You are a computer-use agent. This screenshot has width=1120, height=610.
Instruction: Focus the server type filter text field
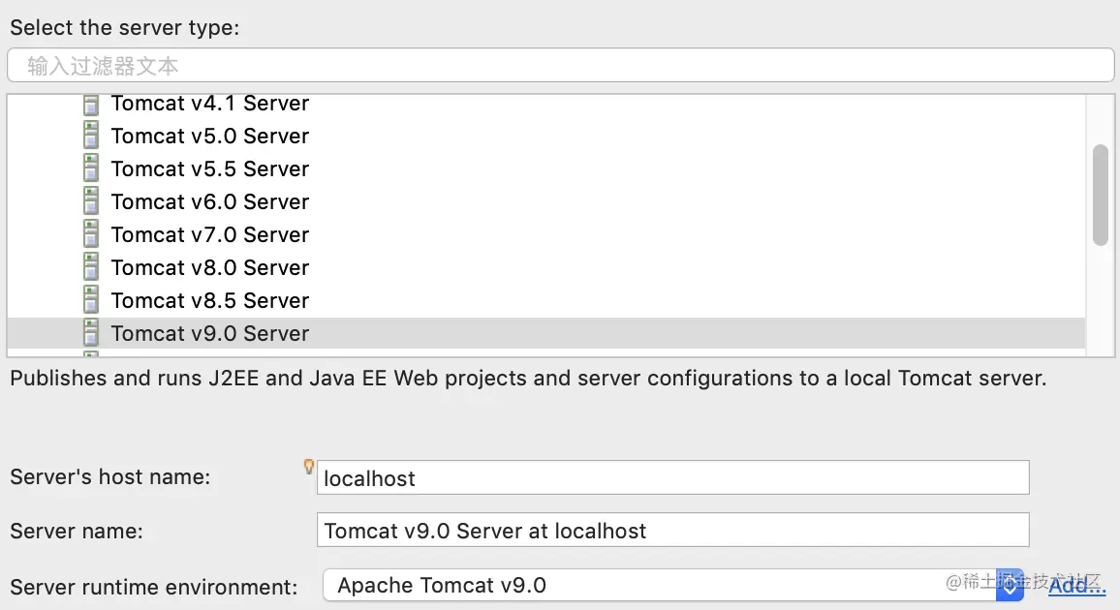click(x=560, y=66)
